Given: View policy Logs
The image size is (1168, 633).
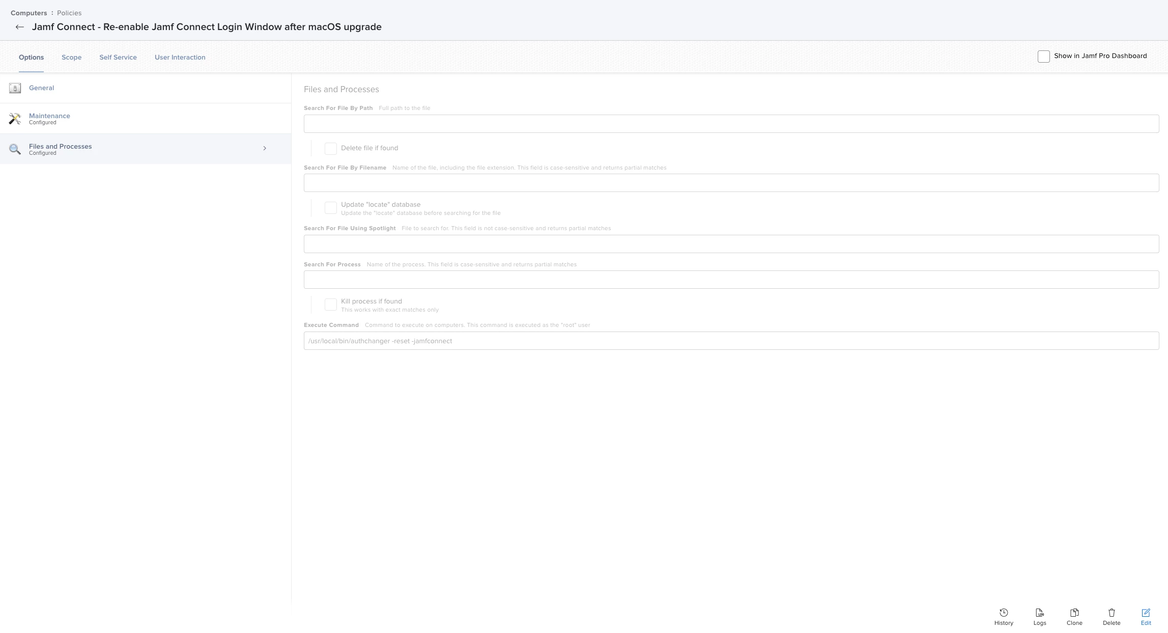Looking at the screenshot, I should click(1039, 616).
